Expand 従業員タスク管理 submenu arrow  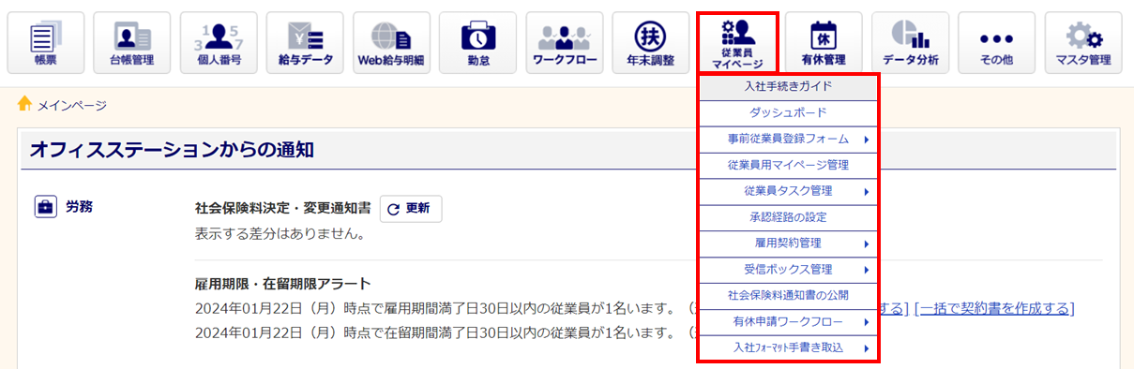[866, 192]
